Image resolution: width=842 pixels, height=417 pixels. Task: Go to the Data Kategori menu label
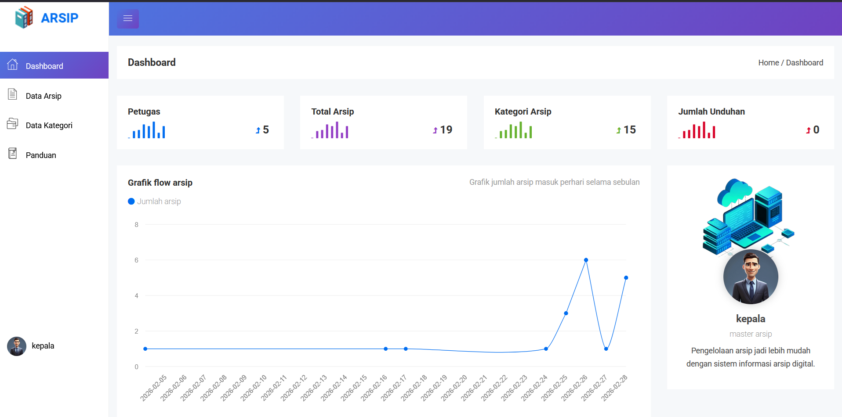click(x=49, y=125)
